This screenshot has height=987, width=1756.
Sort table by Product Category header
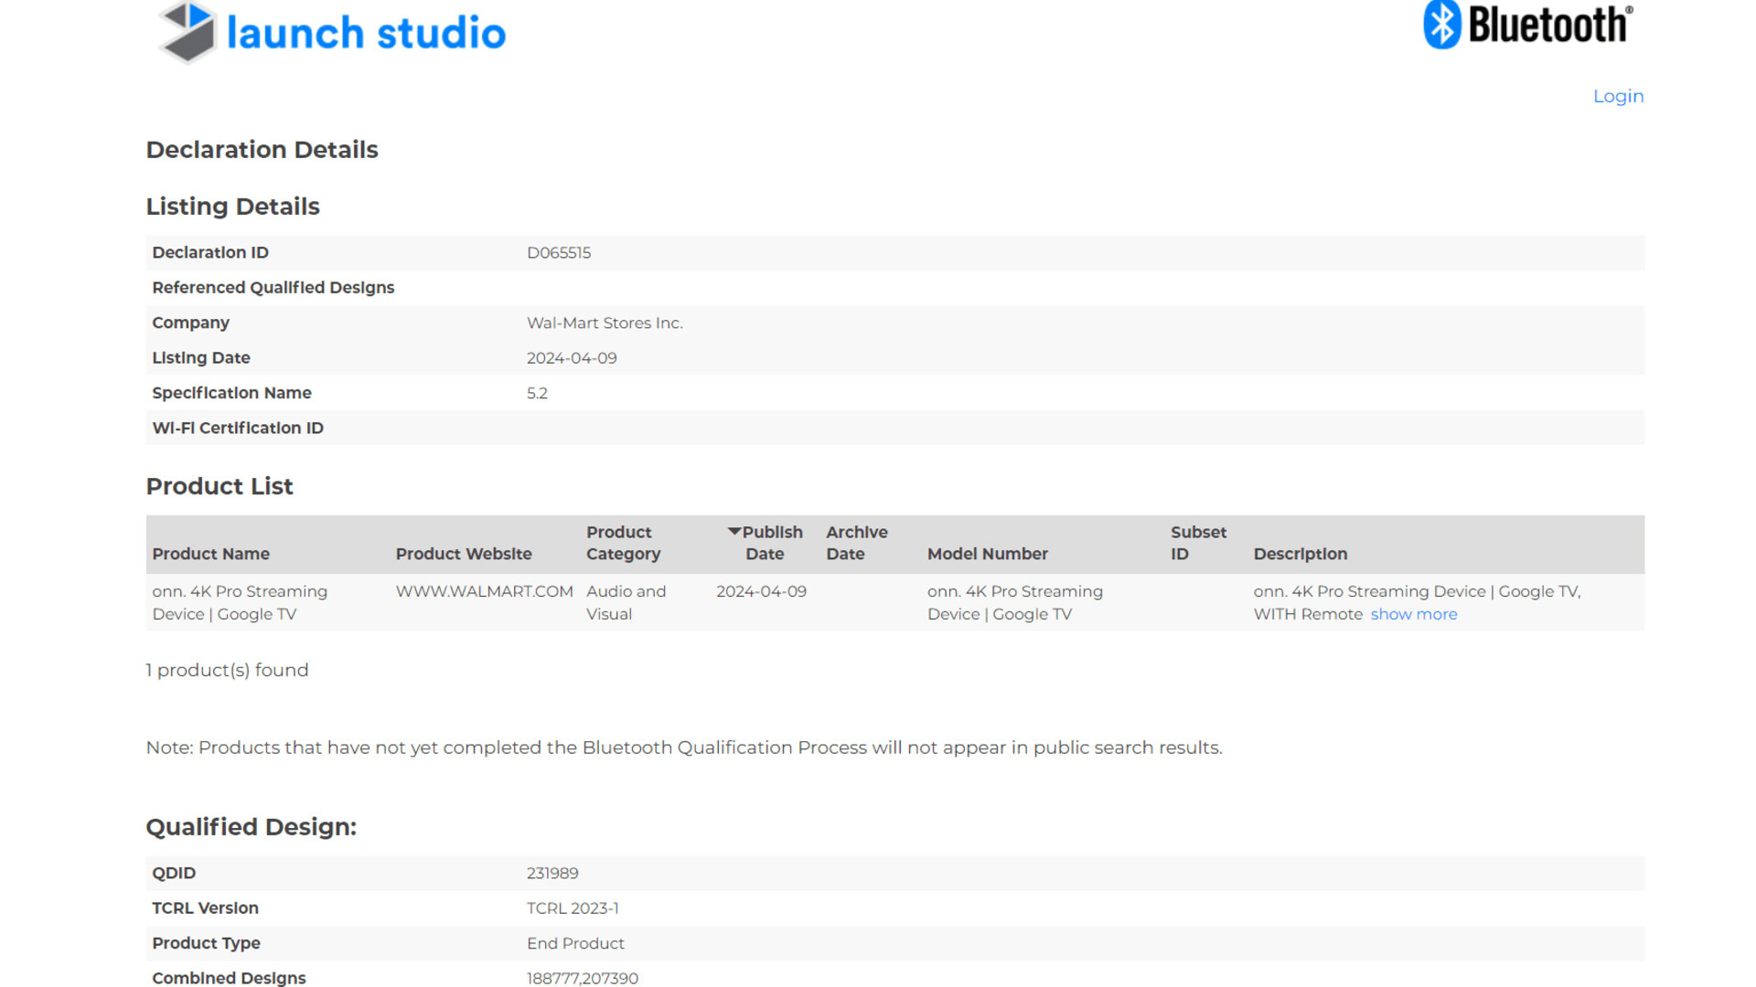(622, 543)
